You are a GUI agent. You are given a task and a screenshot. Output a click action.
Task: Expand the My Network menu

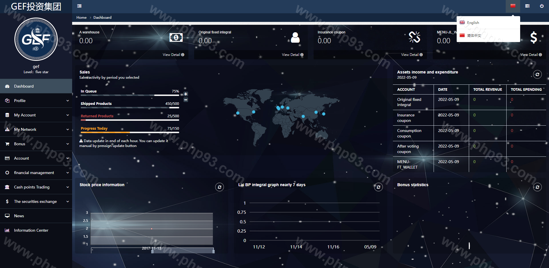pyautogui.click(x=36, y=129)
